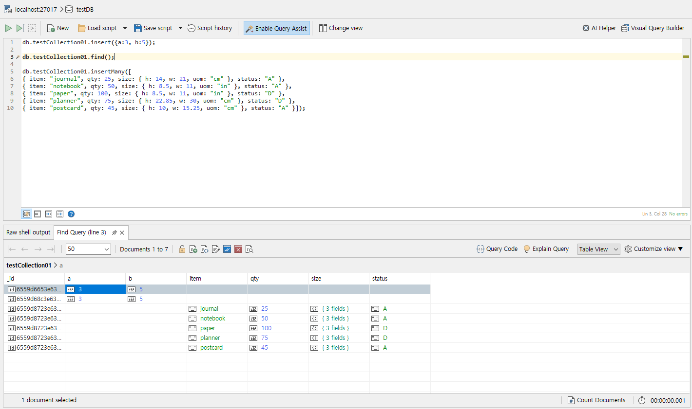
Task: Click the padlock read-only icon
Action: 182,249
